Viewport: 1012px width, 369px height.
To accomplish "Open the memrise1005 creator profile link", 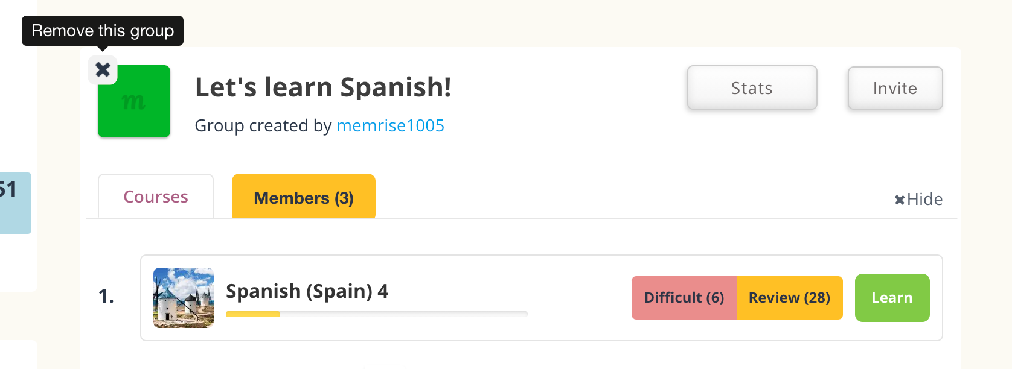I will pyautogui.click(x=390, y=125).
